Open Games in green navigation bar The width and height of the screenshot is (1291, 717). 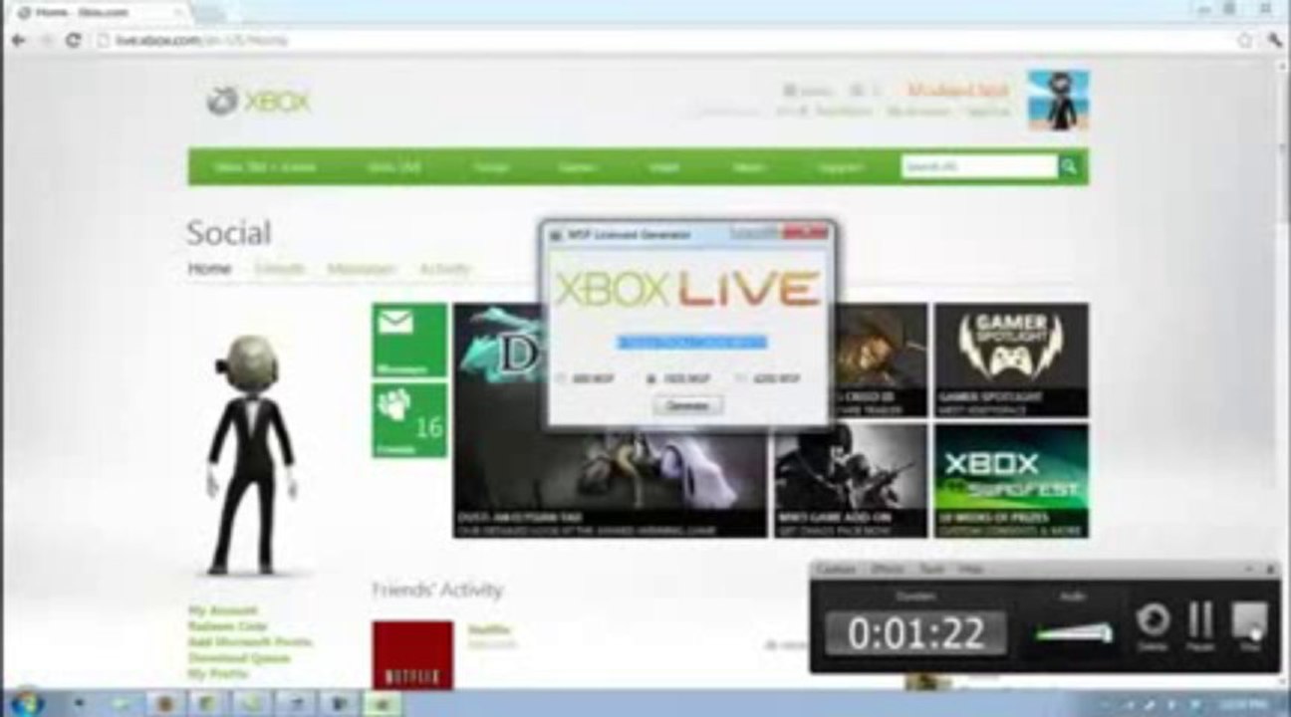(577, 167)
